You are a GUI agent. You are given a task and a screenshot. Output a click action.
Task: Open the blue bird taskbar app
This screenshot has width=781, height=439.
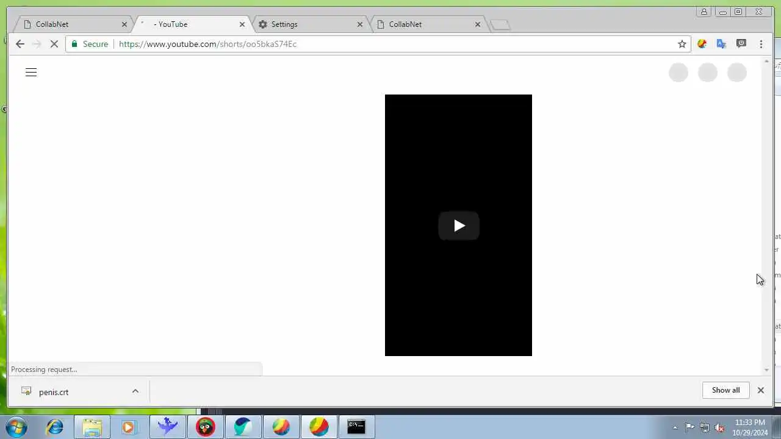[x=167, y=427]
